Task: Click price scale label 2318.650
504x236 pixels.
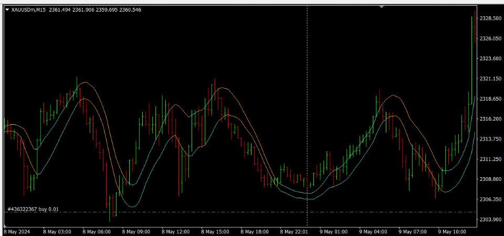Action: pyautogui.click(x=490, y=99)
